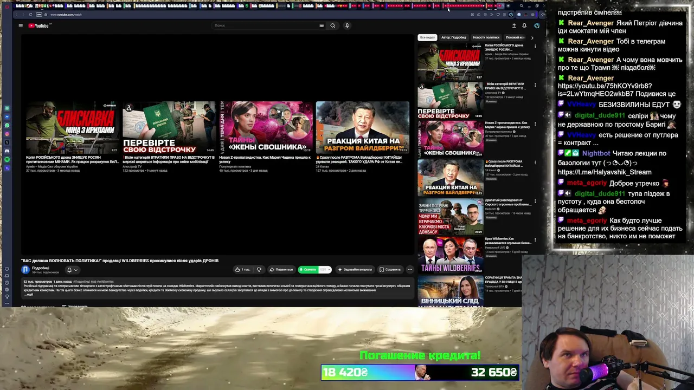
Task: Open the YouTube upload (create) icon
Action: [514, 25]
